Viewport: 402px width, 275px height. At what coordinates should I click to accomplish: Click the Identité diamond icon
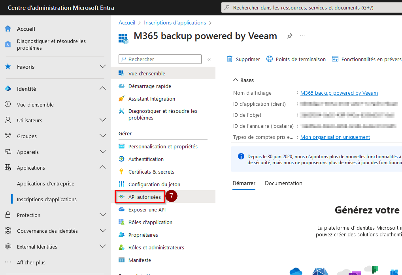coord(8,88)
